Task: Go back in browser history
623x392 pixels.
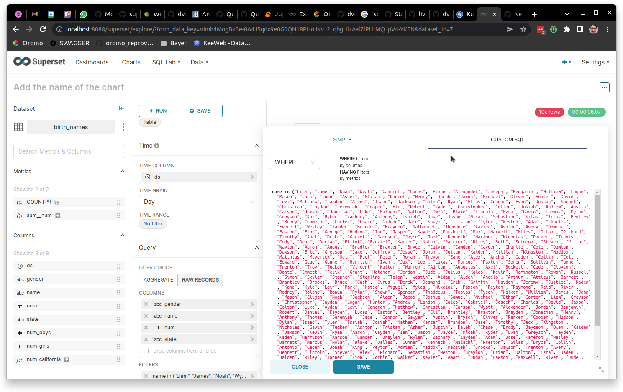Action: [x=16, y=29]
